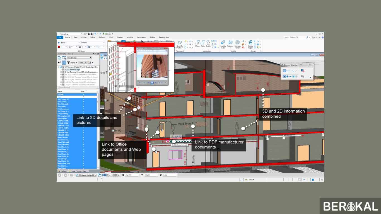Open the 3D Metric Design model dropdown
The width and height of the screenshot is (381, 214).
[86, 175]
